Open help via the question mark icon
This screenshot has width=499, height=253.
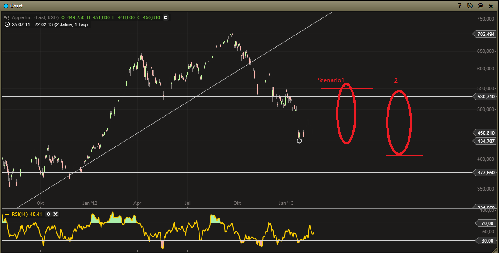coord(460,6)
